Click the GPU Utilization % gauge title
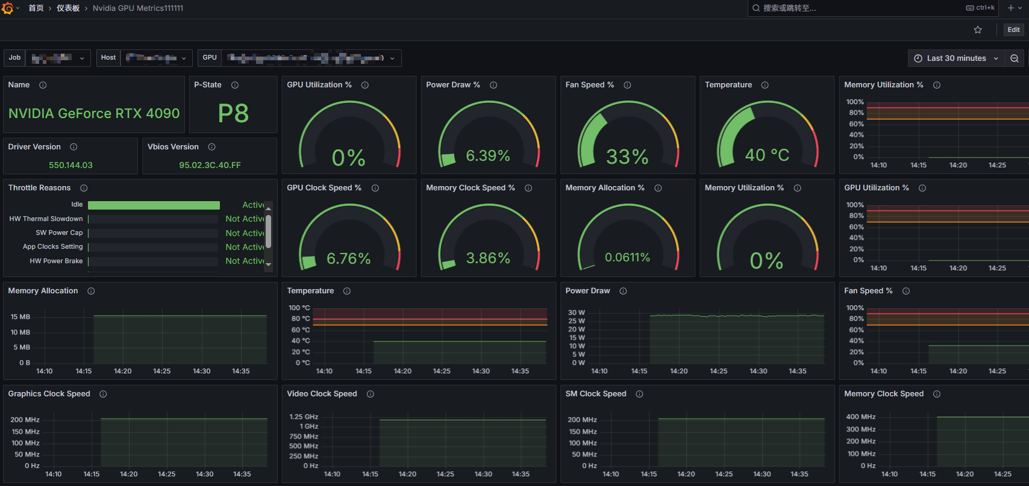 (319, 85)
